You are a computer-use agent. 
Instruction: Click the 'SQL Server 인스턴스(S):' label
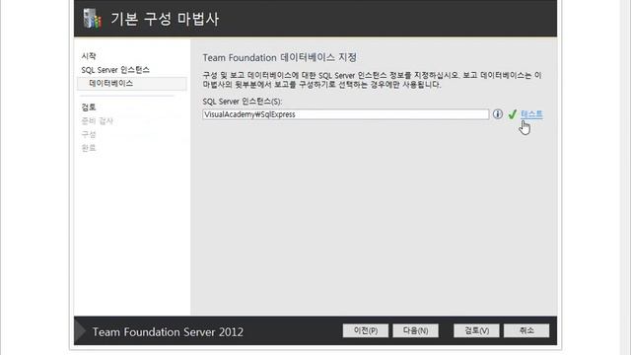click(x=243, y=102)
